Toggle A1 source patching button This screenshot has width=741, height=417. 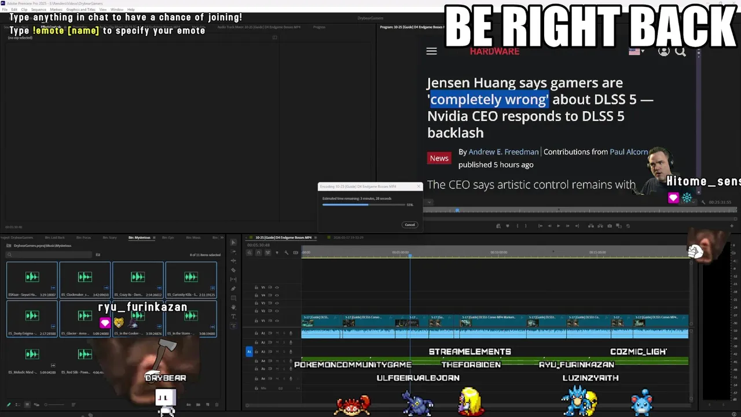coord(249,352)
